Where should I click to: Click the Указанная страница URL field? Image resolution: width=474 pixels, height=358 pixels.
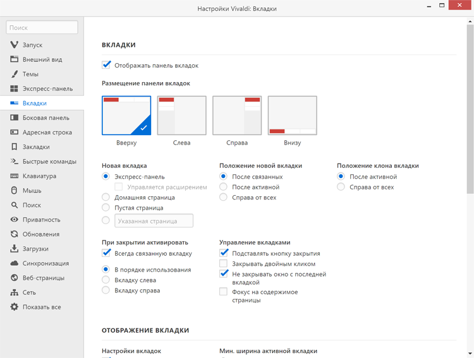click(x=154, y=221)
